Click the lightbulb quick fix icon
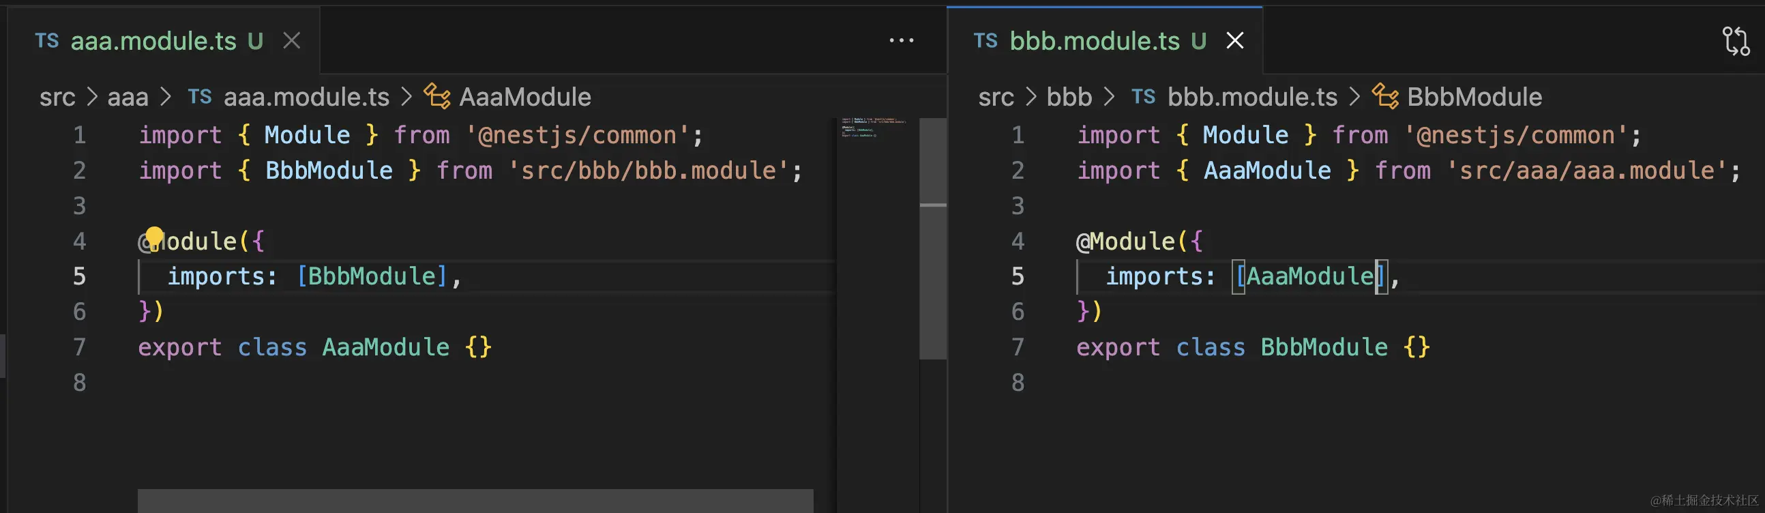Image resolution: width=1765 pixels, height=513 pixels. [x=155, y=237]
